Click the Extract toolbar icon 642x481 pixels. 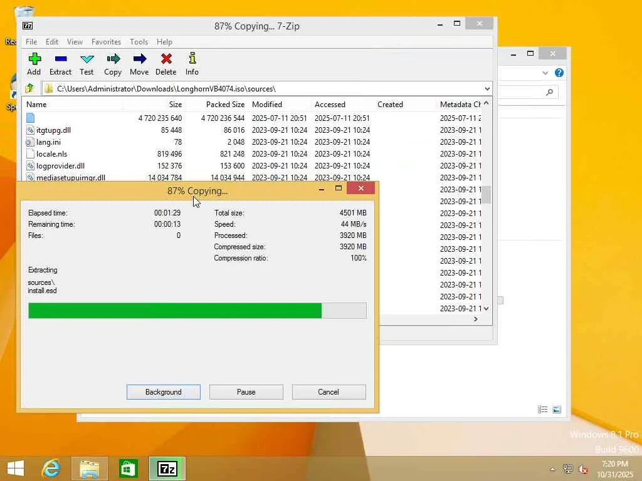61,59
